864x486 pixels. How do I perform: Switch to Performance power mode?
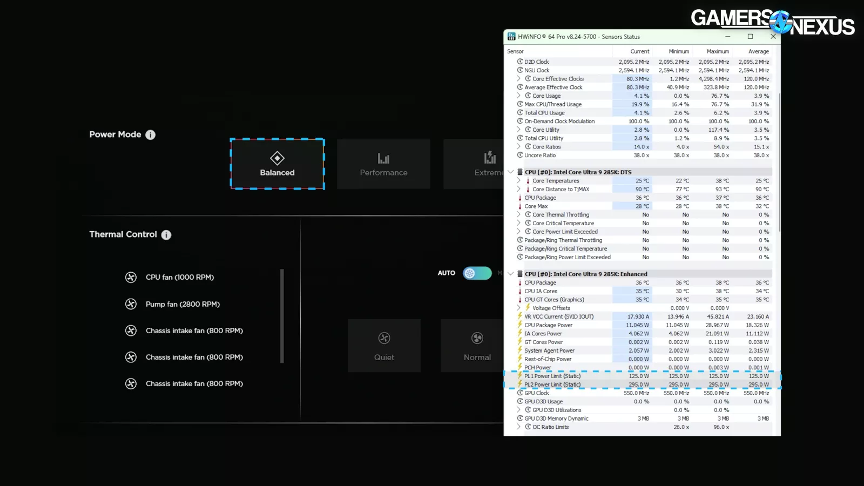click(x=383, y=164)
